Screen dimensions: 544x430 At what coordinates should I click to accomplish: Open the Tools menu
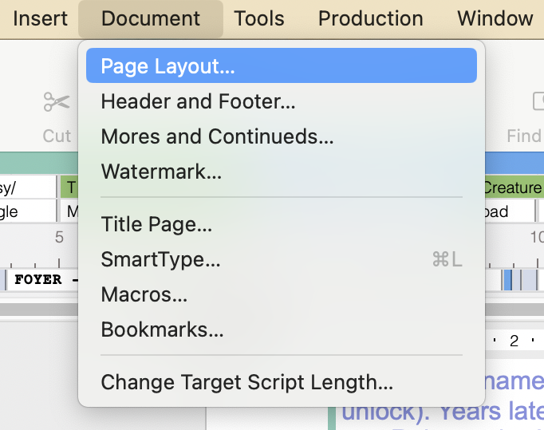pos(259,18)
